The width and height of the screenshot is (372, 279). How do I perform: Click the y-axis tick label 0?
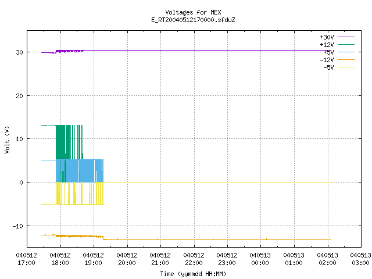tap(22, 183)
